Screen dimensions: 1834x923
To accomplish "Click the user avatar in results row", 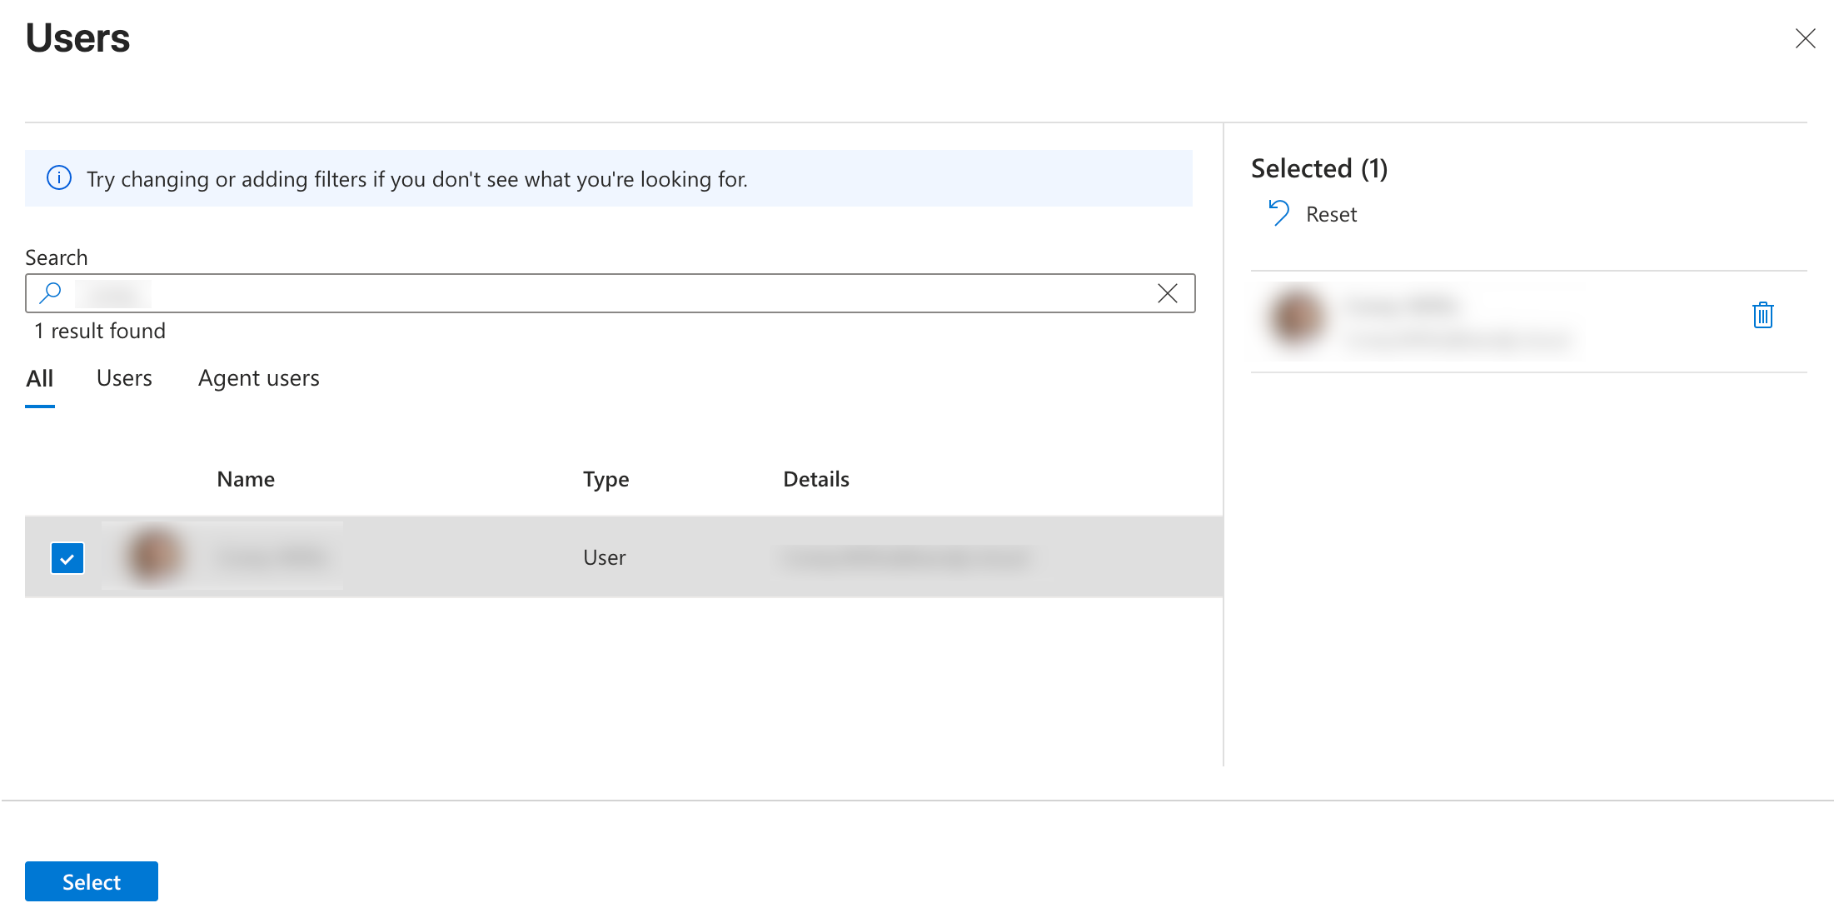I will [x=153, y=556].
